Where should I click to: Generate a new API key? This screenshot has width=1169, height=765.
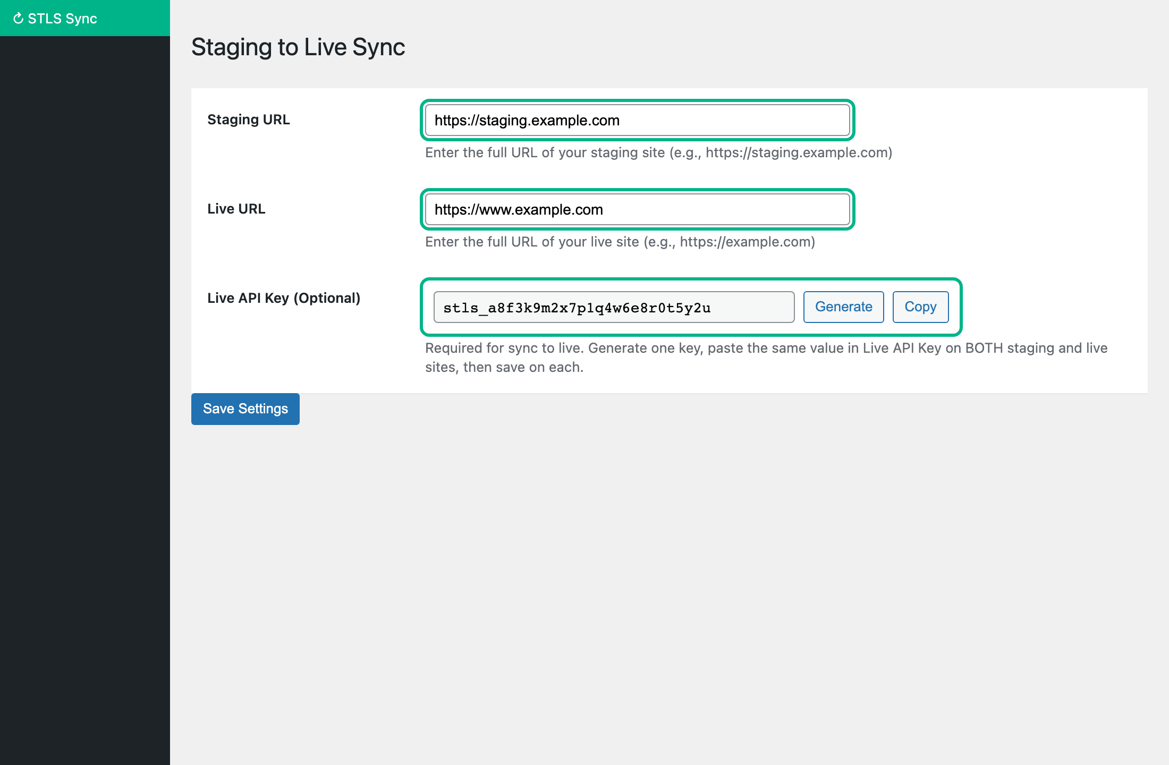[843, 307]
